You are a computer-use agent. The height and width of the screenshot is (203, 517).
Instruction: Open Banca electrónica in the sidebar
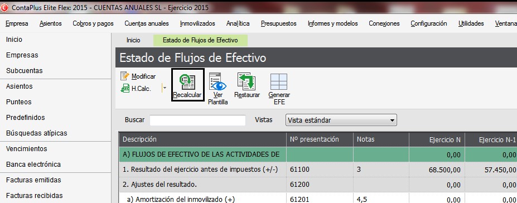point(33,164)
